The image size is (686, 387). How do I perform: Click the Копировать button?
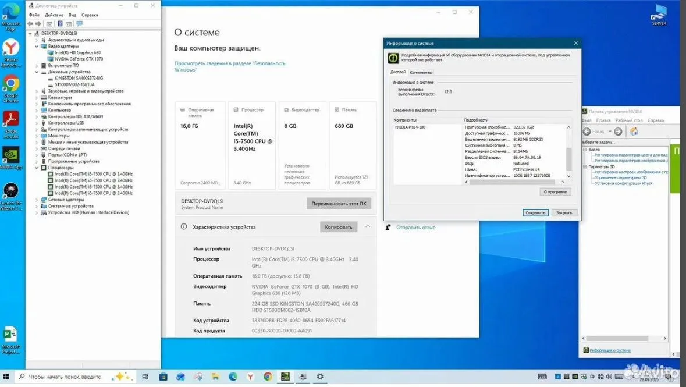[x=338, y=227]
